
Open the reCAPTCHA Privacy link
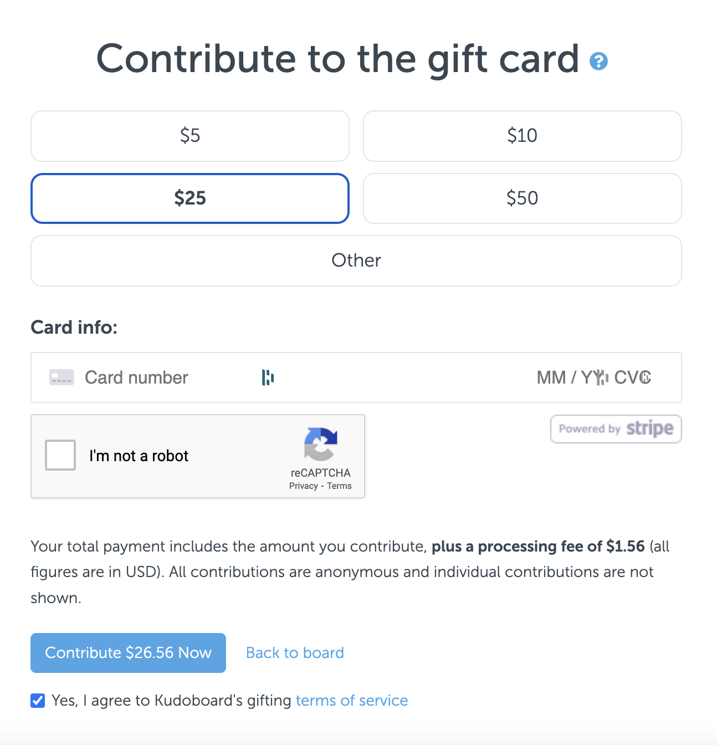(x=303, y=486)
